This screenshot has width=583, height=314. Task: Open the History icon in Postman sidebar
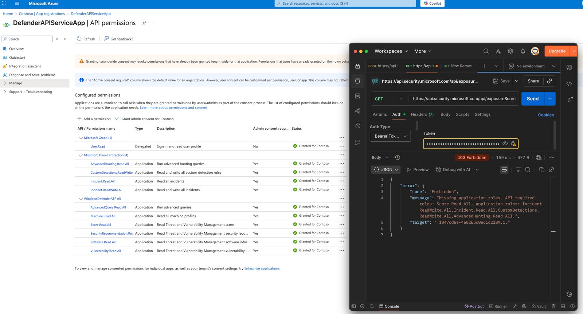coord(357,126)
